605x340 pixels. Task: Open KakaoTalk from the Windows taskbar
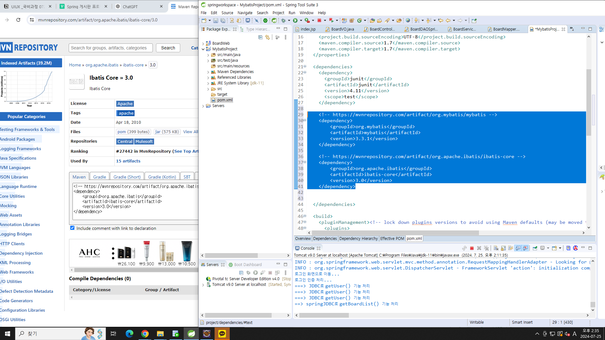click(x=222, y=334)
